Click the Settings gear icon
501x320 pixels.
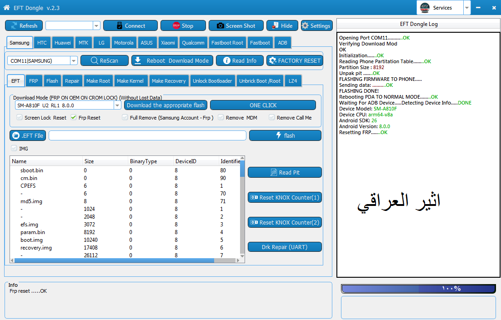point(305,25)
